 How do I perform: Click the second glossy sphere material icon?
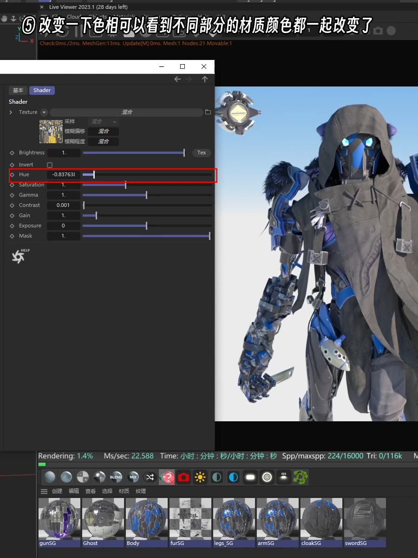point(66,477)
